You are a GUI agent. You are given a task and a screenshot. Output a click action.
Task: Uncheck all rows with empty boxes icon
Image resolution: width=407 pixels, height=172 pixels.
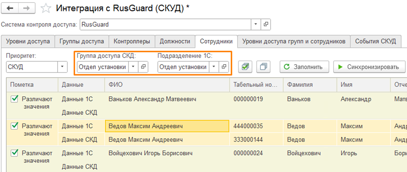[x=263, y=66]
